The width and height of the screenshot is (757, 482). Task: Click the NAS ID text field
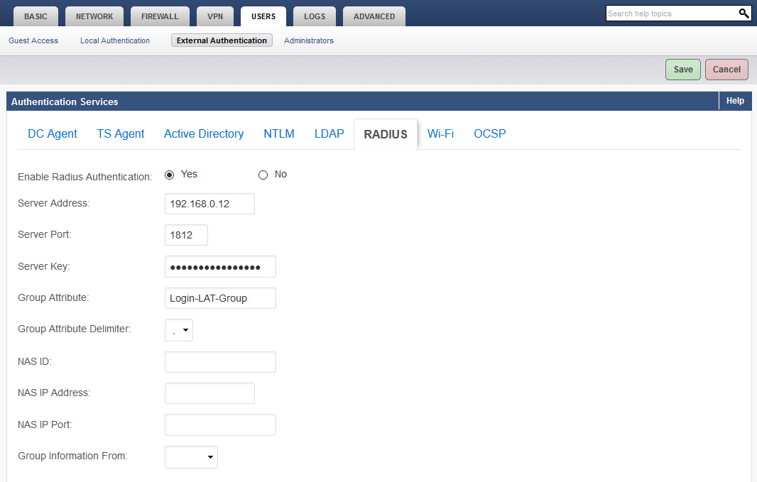[x=220, y=362]
